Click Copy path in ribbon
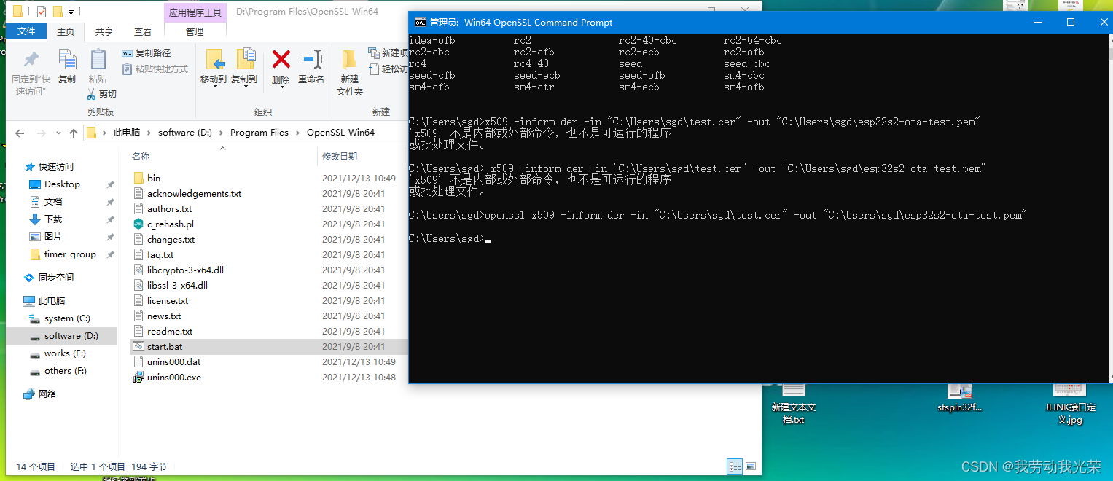 (x=146, y=53)
